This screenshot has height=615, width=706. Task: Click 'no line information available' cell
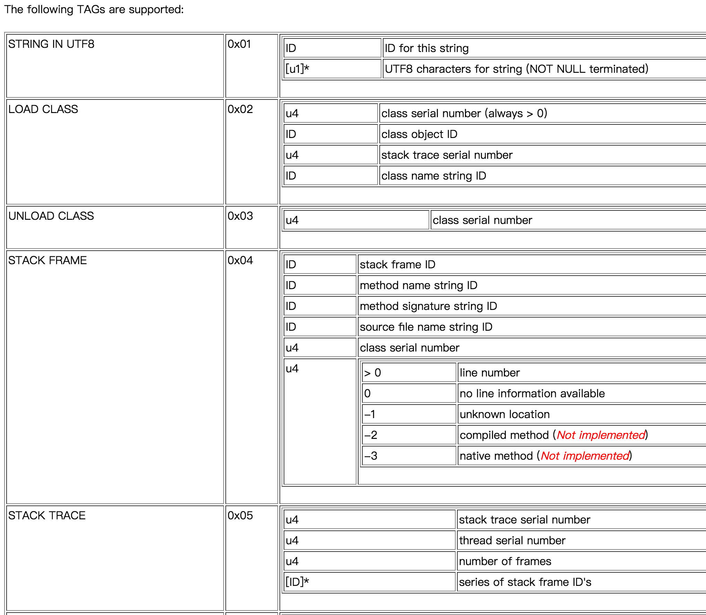point(532,393)
